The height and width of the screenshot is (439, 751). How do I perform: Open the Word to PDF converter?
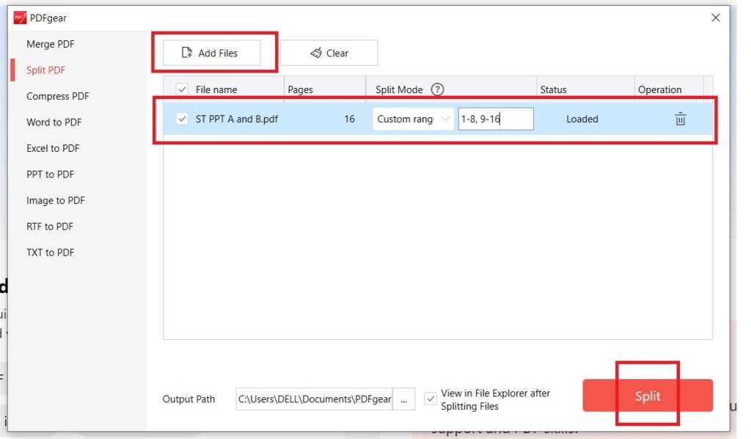(54, 122)
